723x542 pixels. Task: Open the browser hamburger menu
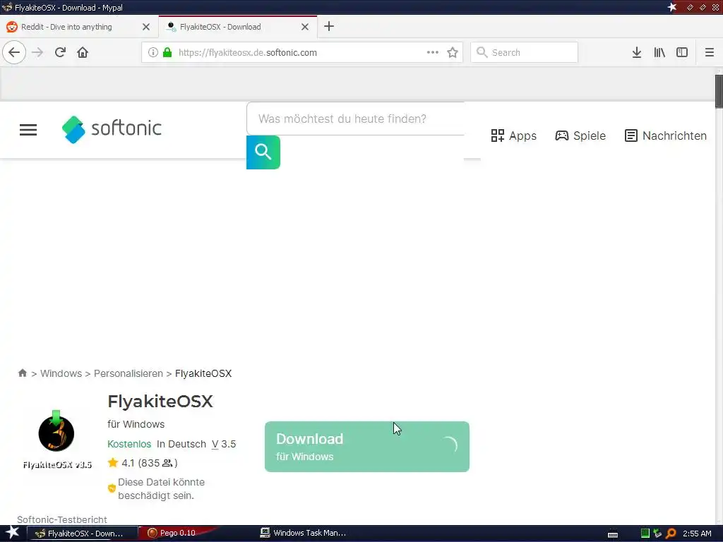click(709, 52)
